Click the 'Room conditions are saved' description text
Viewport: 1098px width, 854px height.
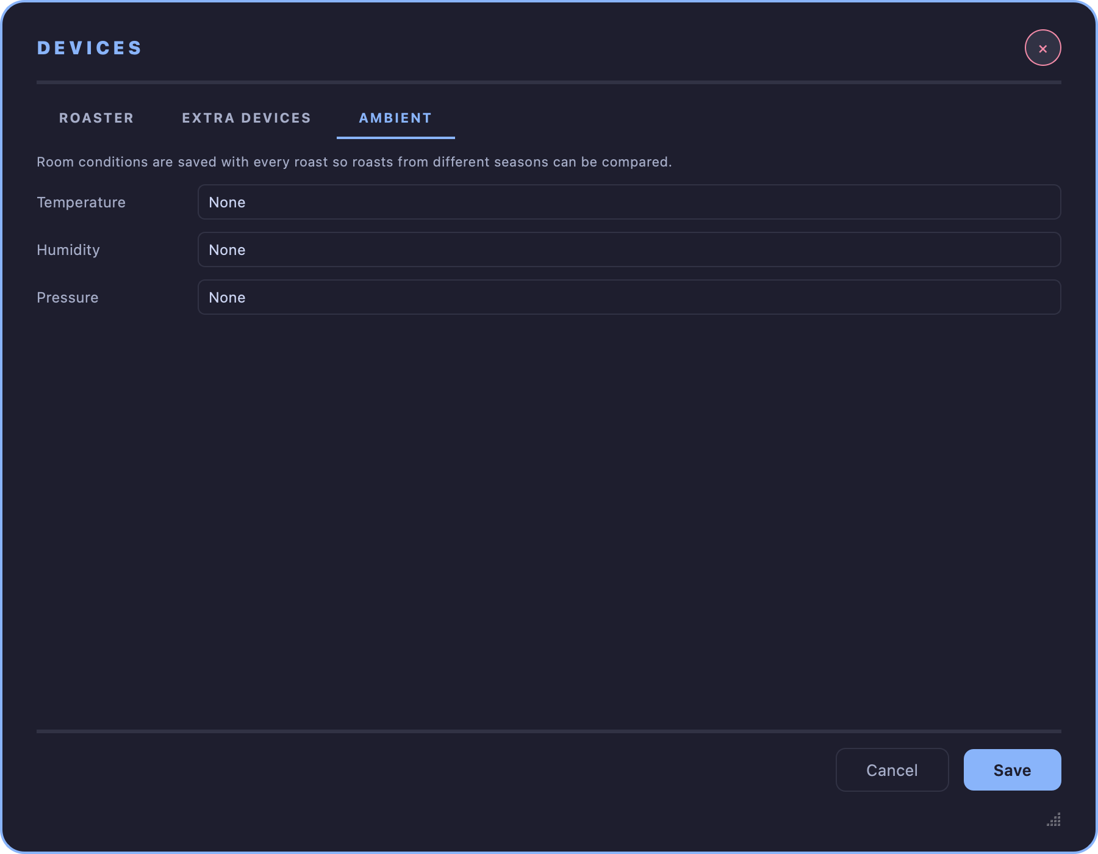[x=354, y=162]
